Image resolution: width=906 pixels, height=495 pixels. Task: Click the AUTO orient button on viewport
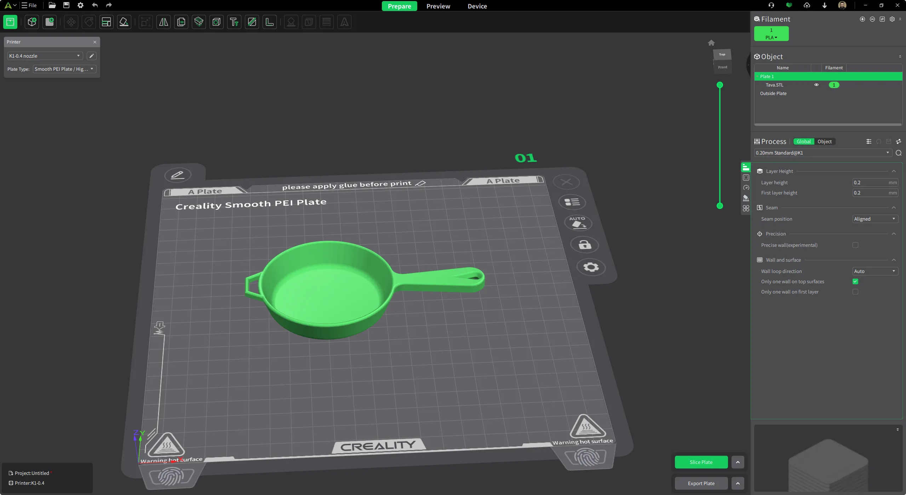pyautogui.click(x=578, y=223)
